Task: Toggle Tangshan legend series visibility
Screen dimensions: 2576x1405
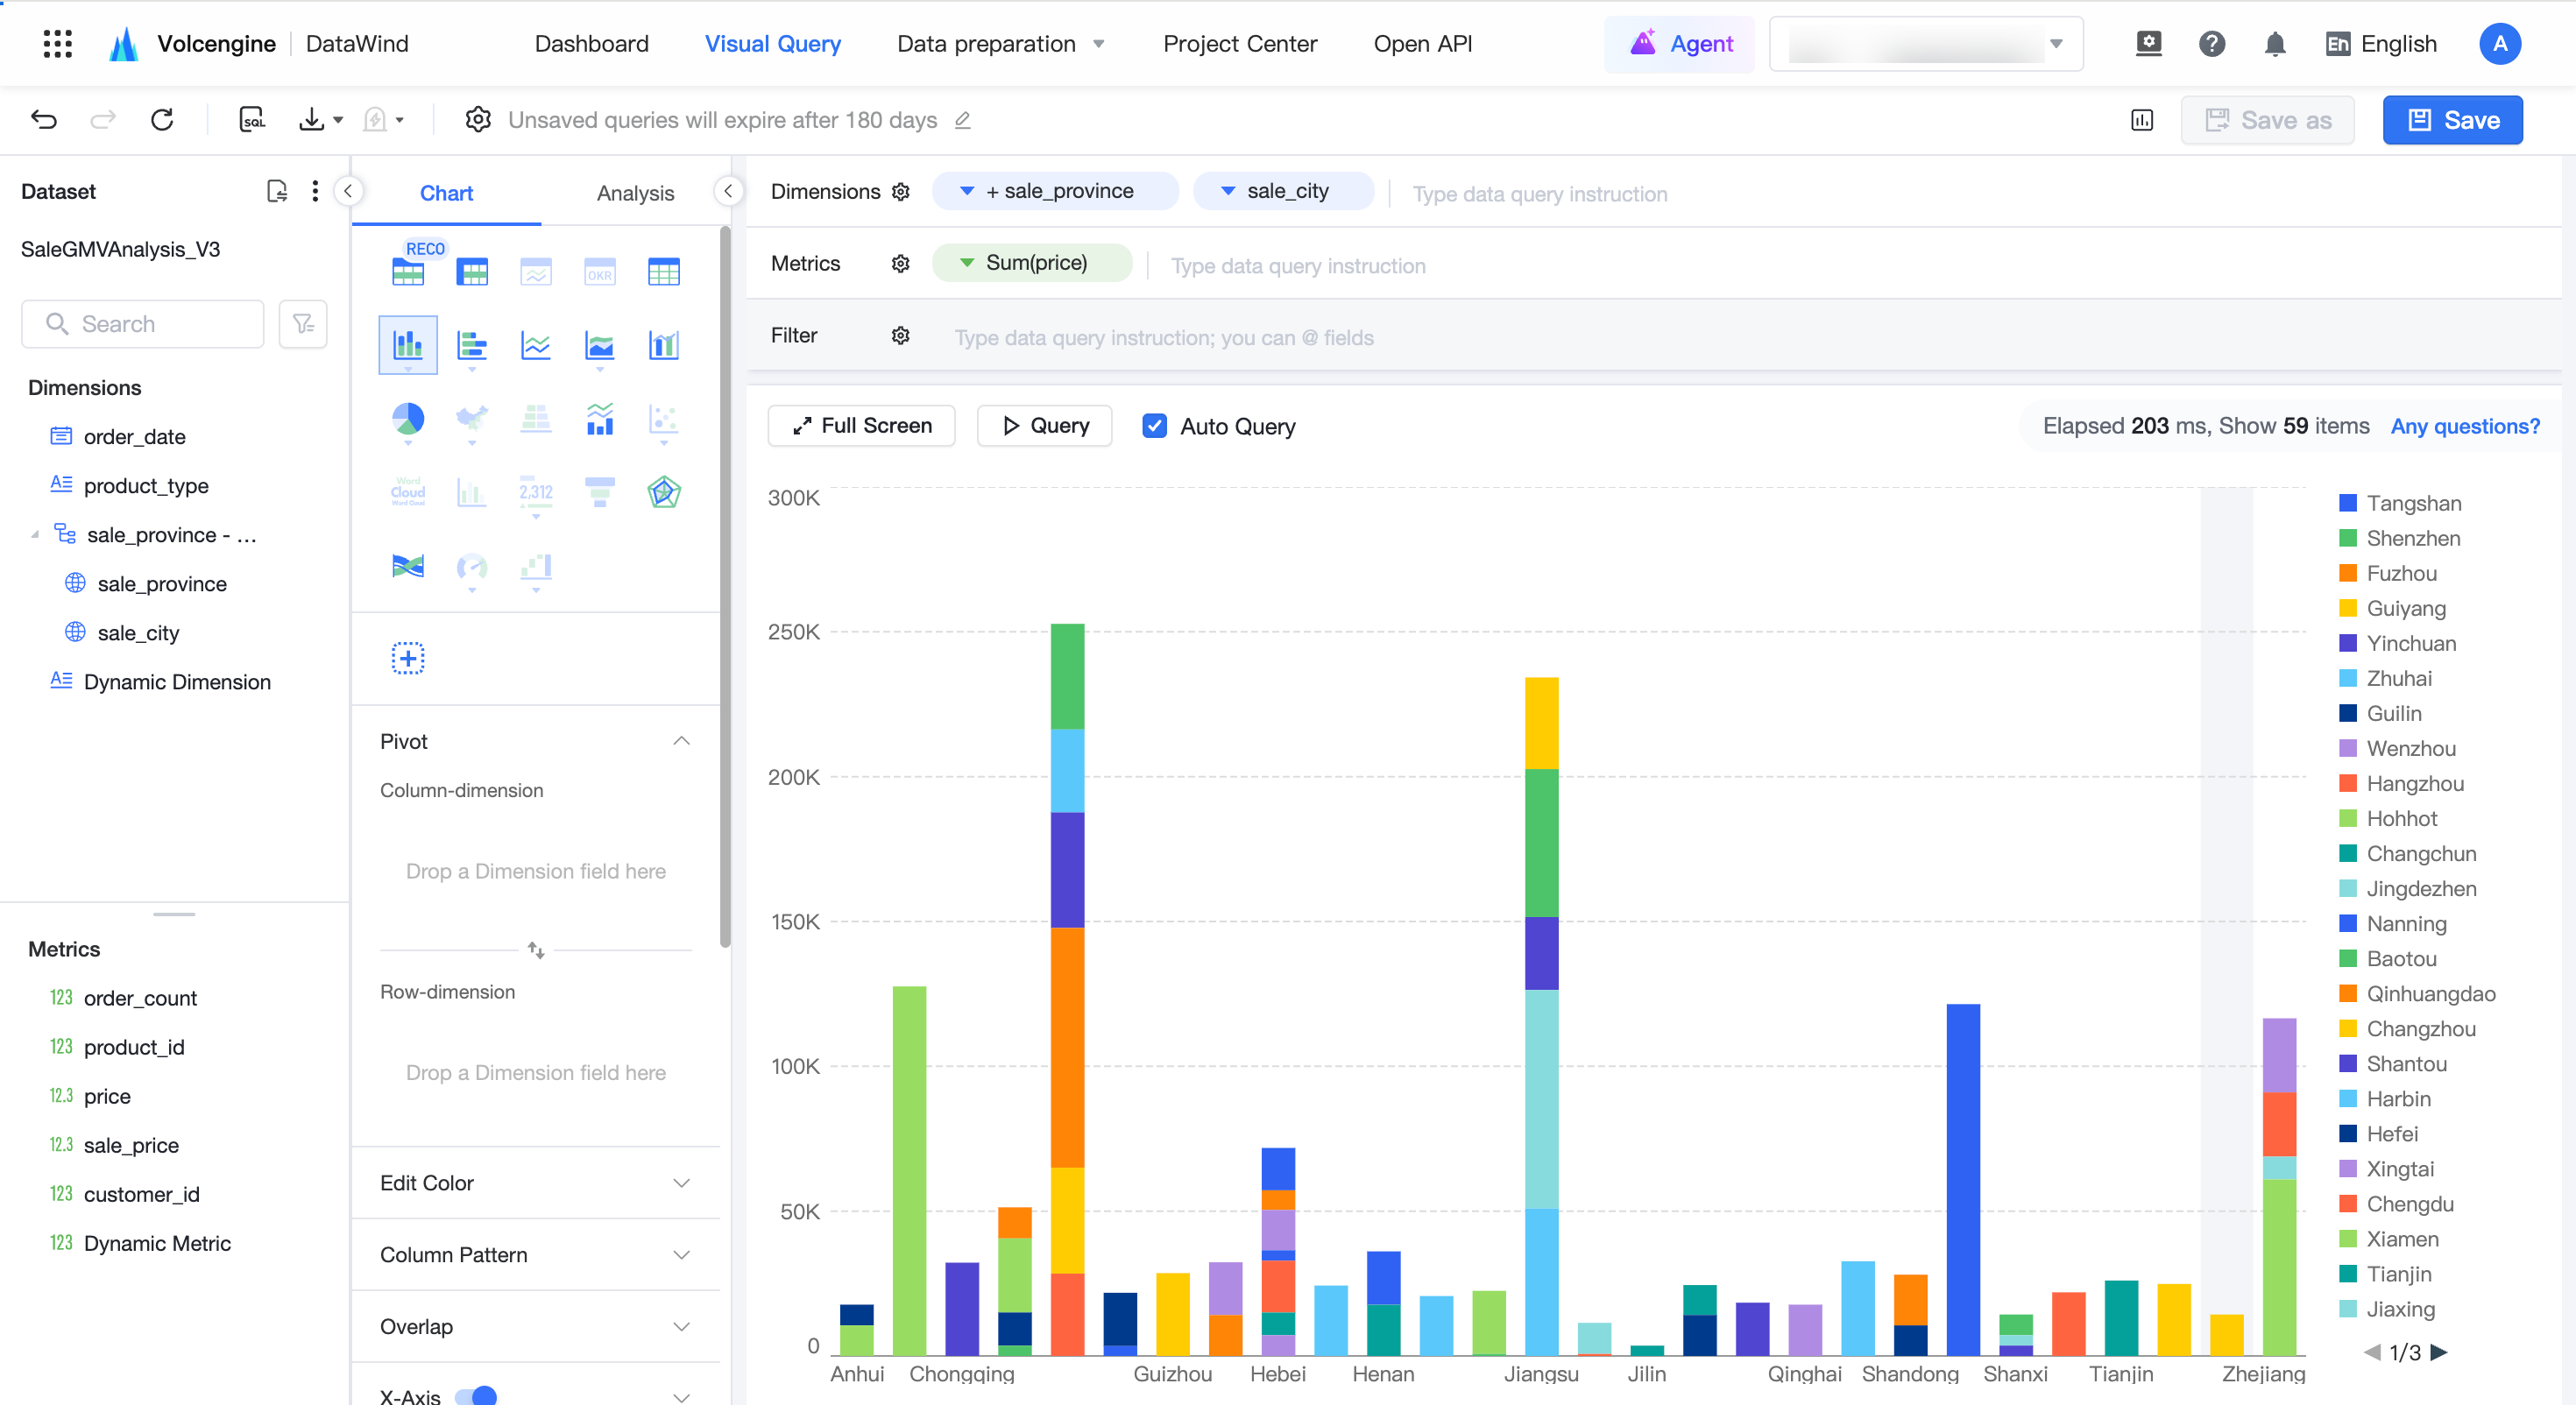Action: (x=2400, y=503)
